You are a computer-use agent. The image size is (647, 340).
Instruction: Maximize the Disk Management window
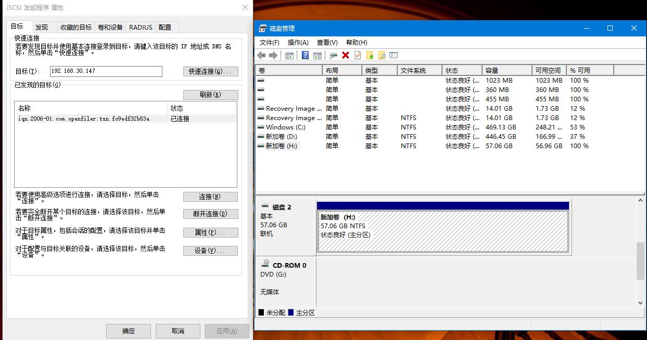pyautogui.click(x=610, y=28)
